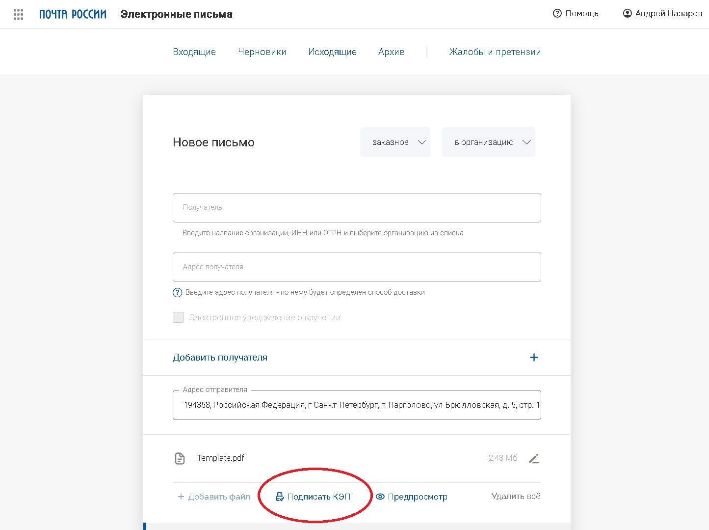The width and height of the screenshot is (709, 530).
Task: Click the Подписать КЭП button
Action: pos(314,497)
